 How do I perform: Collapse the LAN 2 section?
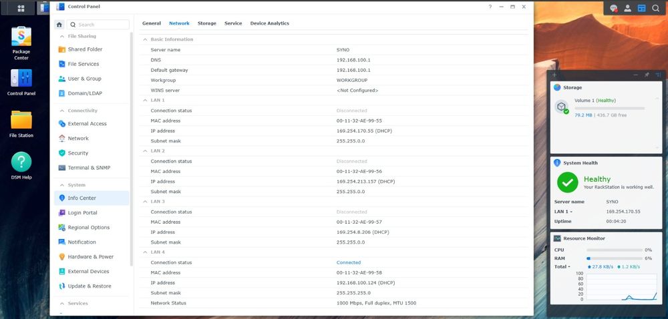145,151
